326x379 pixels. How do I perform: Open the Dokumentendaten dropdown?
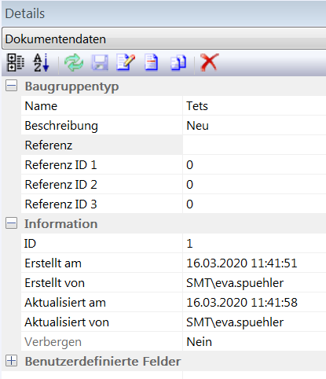point(164,39)
